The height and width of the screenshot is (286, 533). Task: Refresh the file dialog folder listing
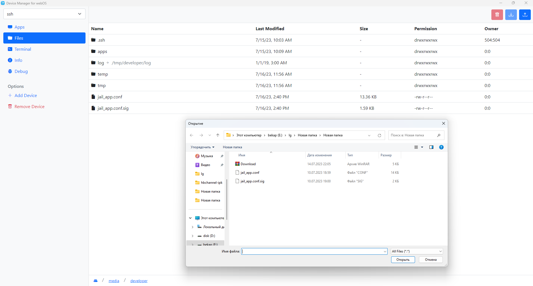(x=379, y=136)
